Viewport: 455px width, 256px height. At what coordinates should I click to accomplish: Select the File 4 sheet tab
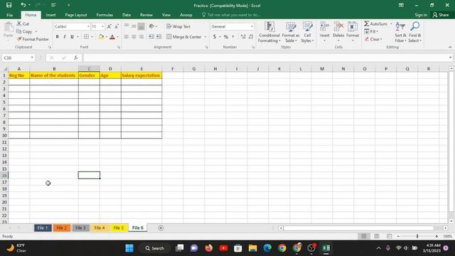click(100, 228)
